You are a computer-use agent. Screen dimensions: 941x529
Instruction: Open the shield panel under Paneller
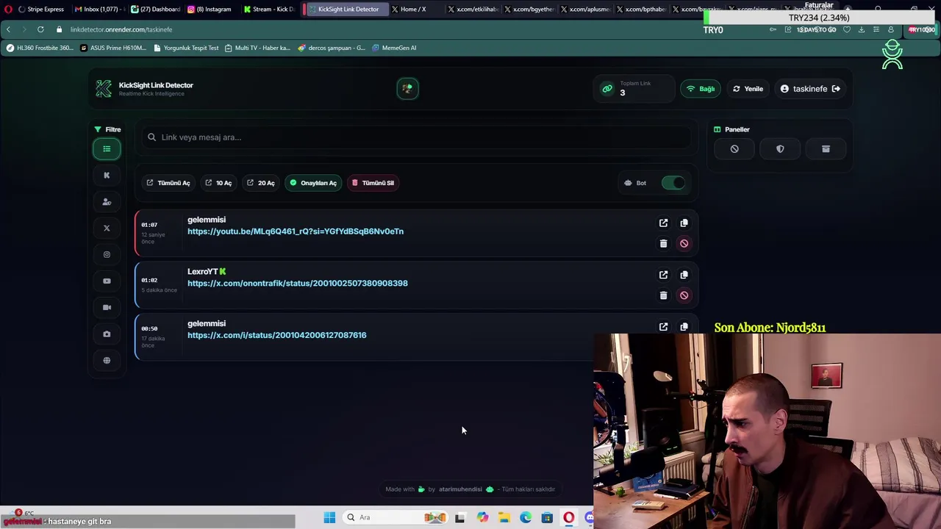click(x=780, y=149)
